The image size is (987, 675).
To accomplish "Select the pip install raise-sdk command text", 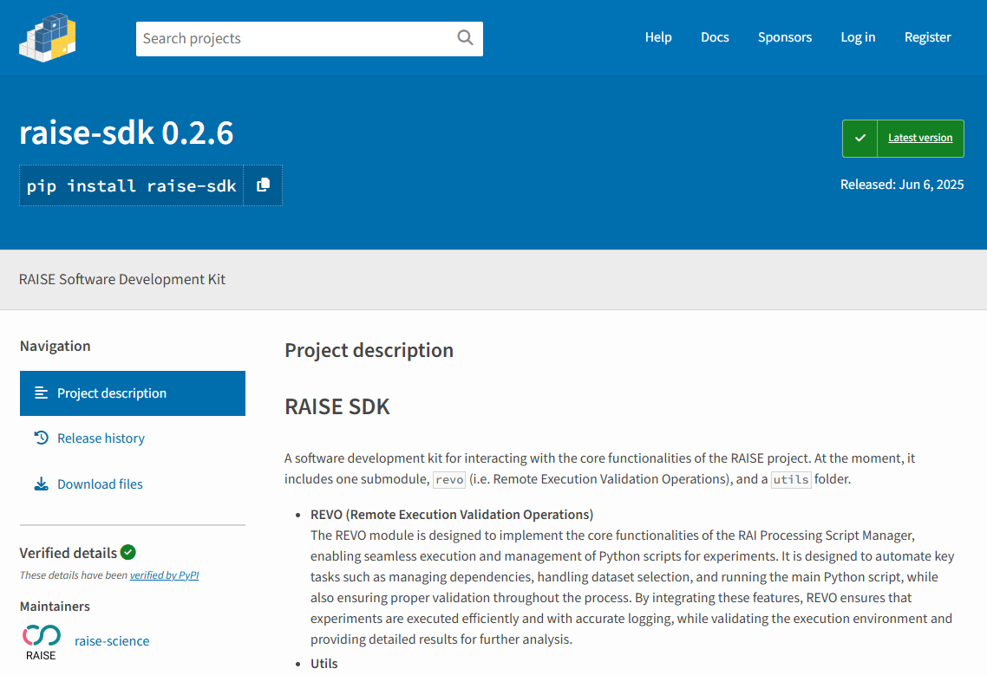I will (132, 185).
